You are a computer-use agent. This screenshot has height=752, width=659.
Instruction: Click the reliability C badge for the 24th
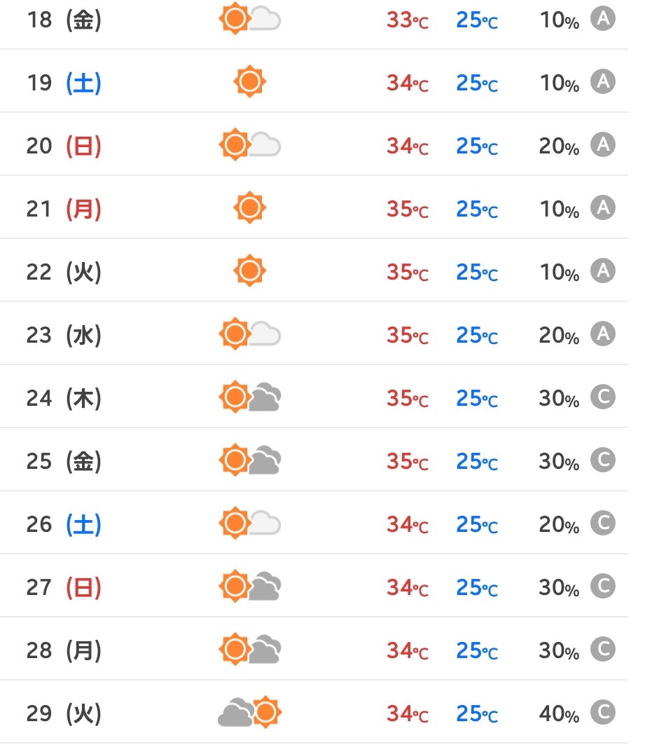(x=602, y=397)
